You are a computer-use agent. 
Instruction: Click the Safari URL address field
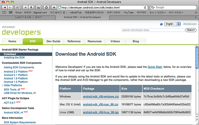[101, 8]
